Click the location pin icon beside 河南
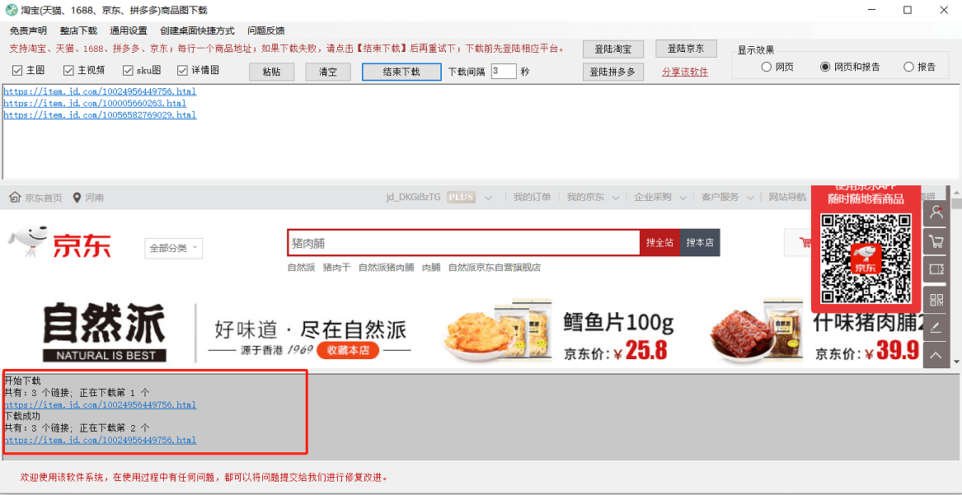Screen dimensions: 962x495 click(x=77, y=198)
